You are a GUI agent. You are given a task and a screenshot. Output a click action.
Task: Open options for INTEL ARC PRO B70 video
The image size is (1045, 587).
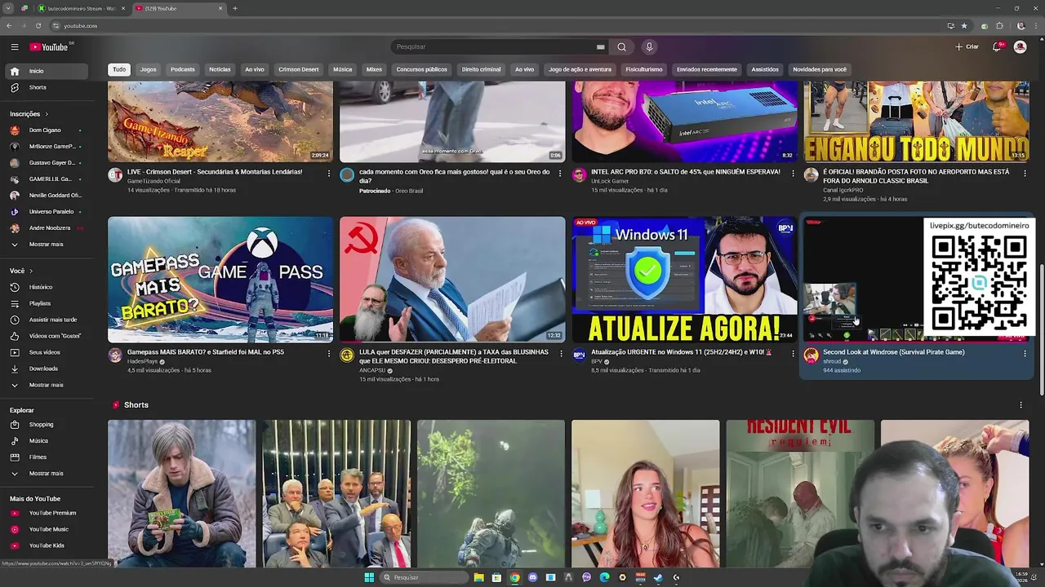pyautogui.click(x=792, y=173)
